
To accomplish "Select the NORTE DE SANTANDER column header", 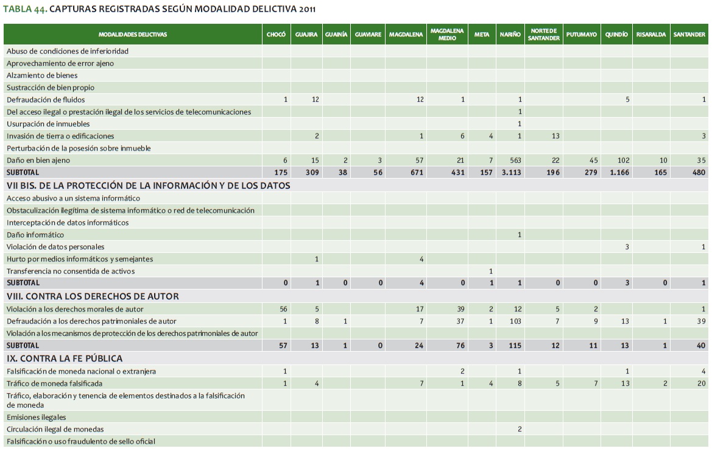I will tap(545, 34).
